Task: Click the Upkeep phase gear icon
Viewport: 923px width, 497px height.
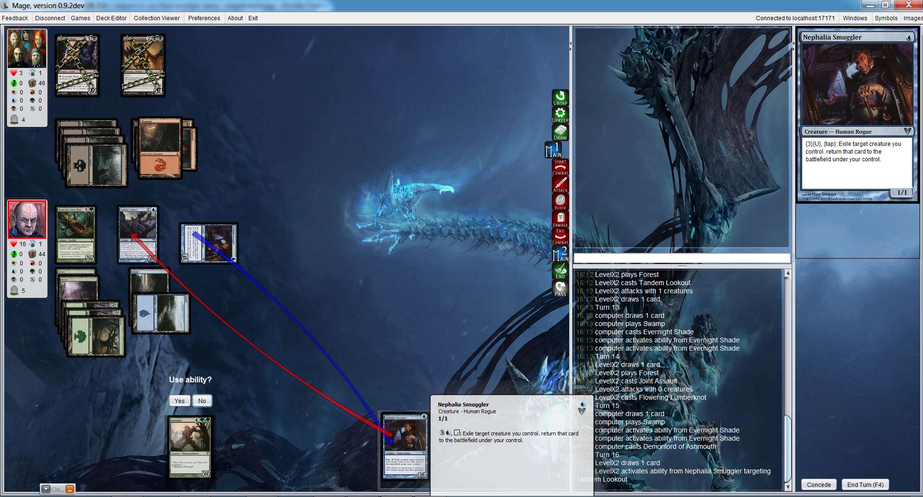Action: [x=560, y=115]
